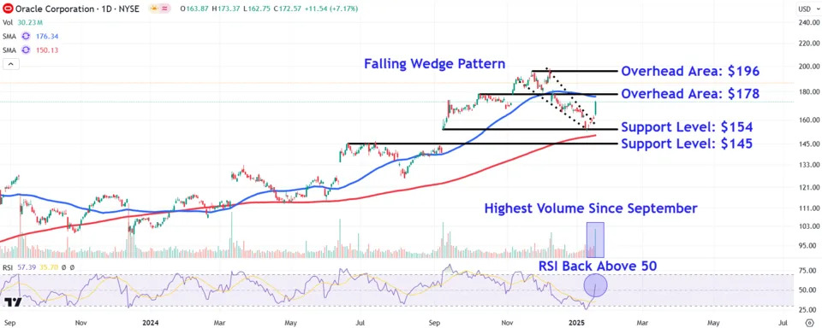Click the refresh icon on the SMA 150.13 row

[x=27, y=50]
